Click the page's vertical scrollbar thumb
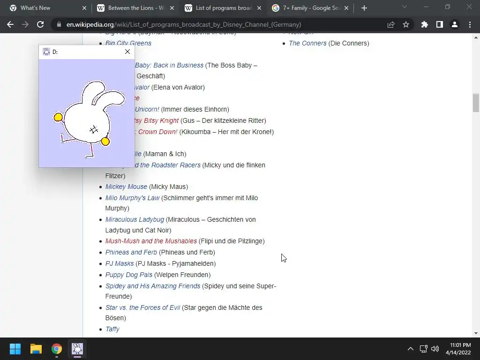The height and width of the screenshot is (360, 480). click(x=476, y=103)
